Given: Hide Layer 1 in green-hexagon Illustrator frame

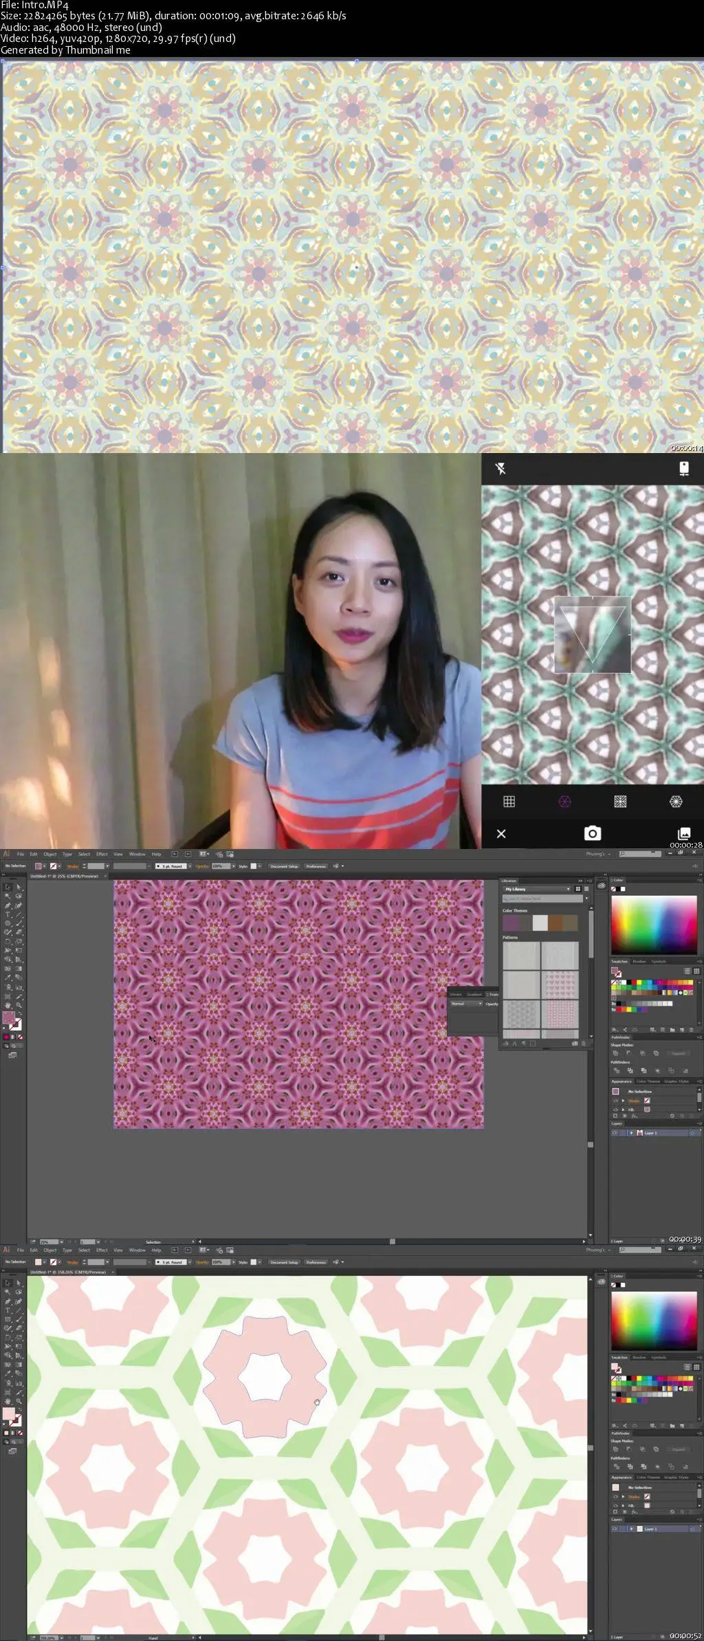Looking at the screenshot, I should (615, 1529).
